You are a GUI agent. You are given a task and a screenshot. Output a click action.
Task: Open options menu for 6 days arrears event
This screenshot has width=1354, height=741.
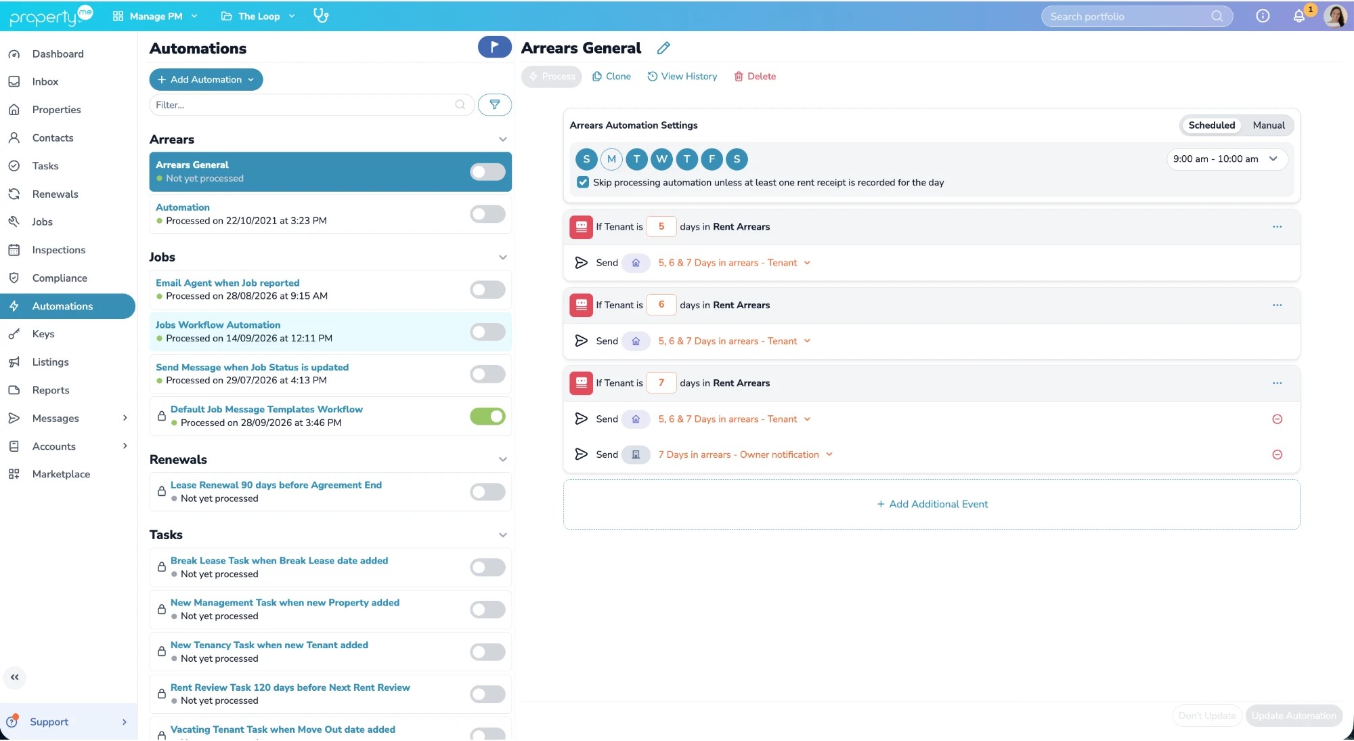(x=1277, y=305)
